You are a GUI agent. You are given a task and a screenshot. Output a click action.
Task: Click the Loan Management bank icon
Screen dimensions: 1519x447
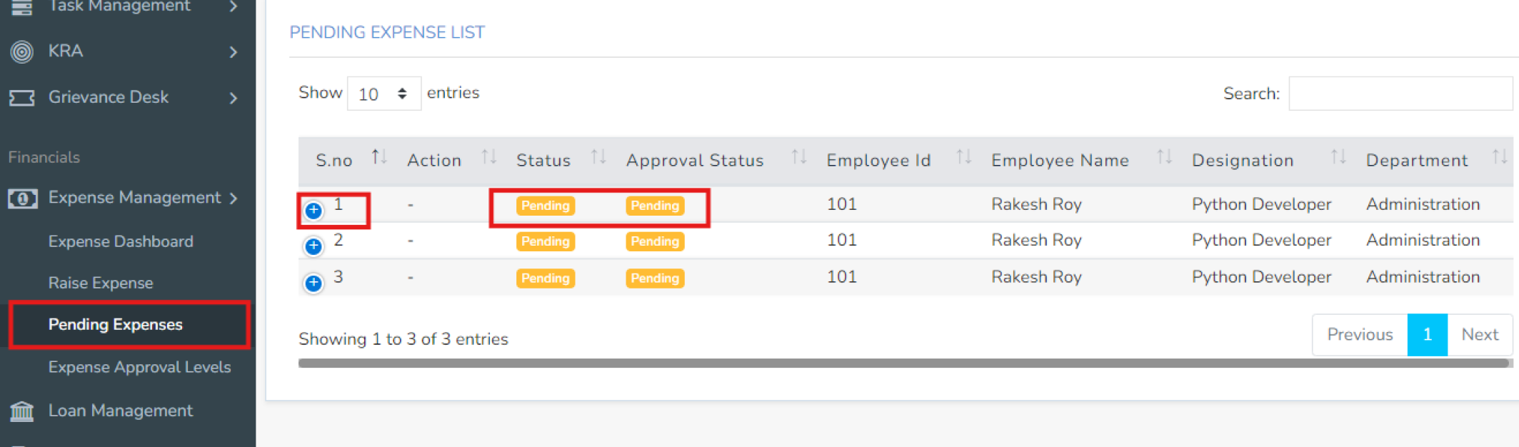(x=22, y=411)
